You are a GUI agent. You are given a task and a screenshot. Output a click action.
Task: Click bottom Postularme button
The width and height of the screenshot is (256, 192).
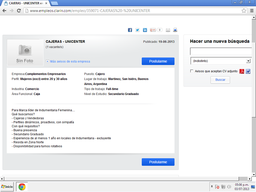pos(158,162)
